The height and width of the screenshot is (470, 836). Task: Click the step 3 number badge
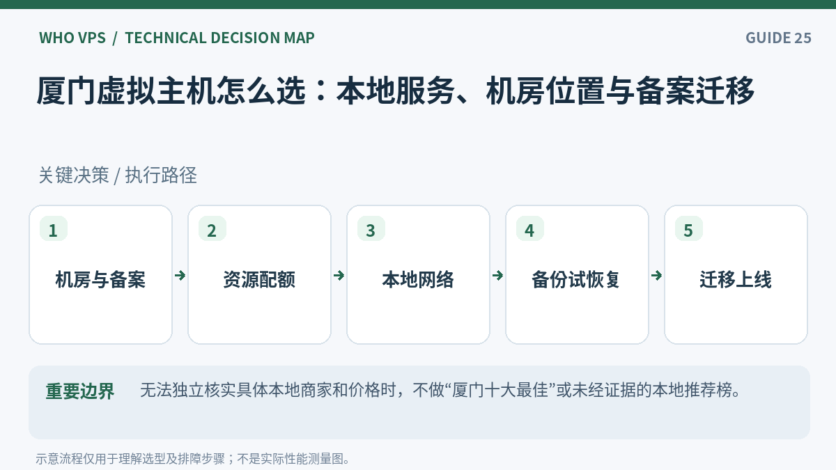click(371, 230)
